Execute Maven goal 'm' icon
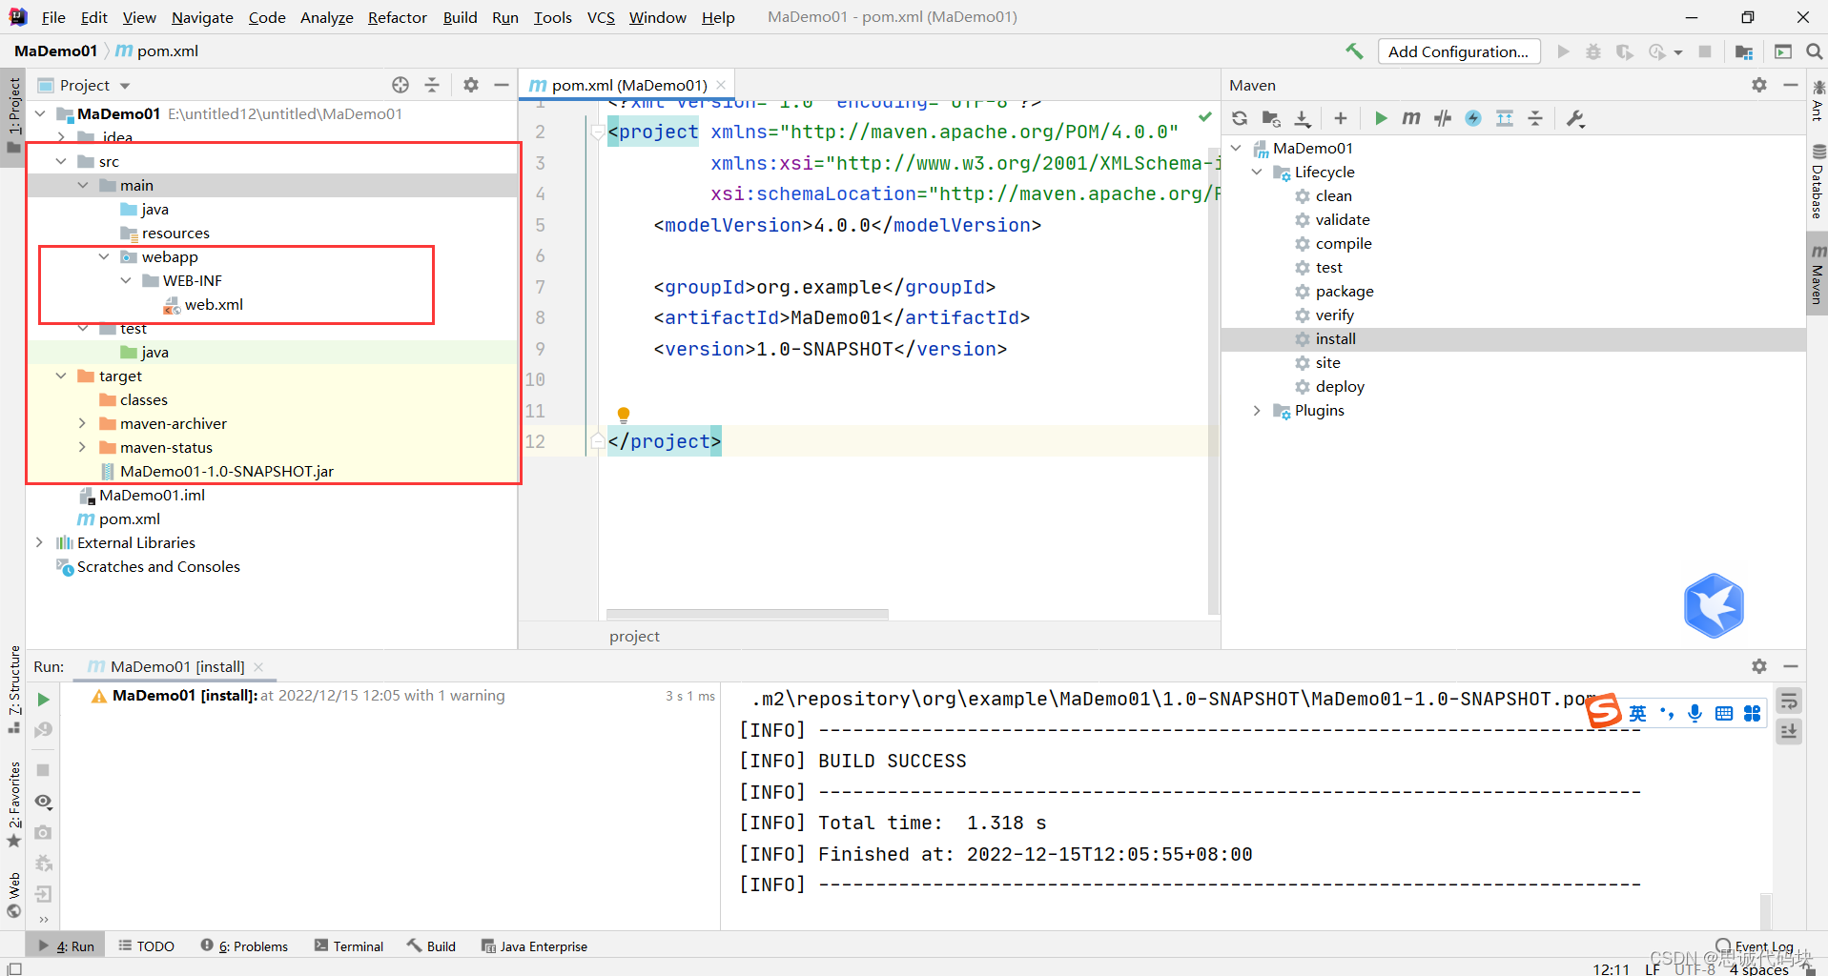The image size is (1828, 976). pyautogui.click(x=1411, y=118)
